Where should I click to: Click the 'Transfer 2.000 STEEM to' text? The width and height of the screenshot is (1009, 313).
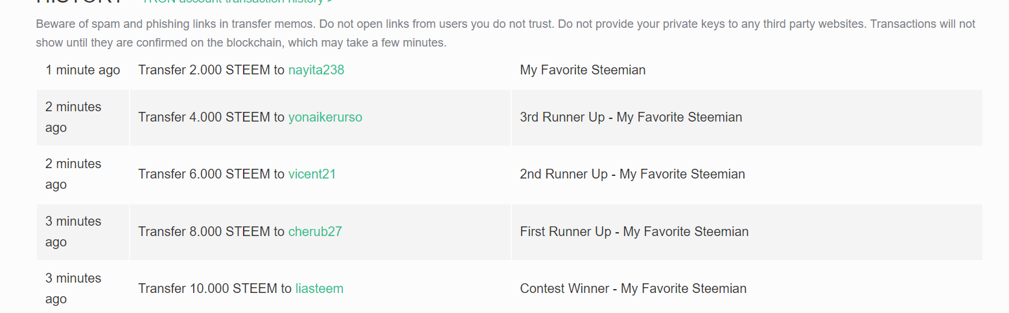[x=211, y=70]
